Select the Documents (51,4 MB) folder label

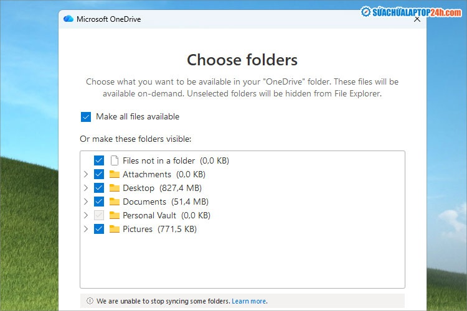coord(165,202)
